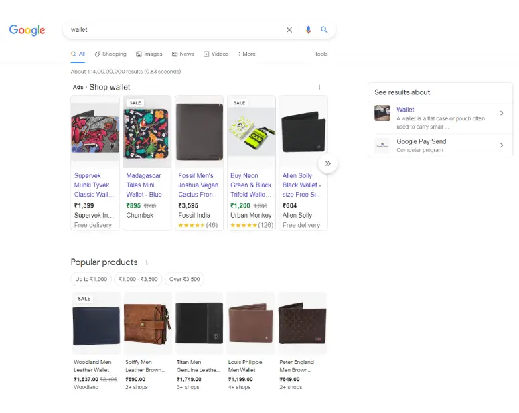Click the About 1,14,00,00,000 results text
Image resolution: width=519 pixels, height=413 pixels.
(126, 72)
